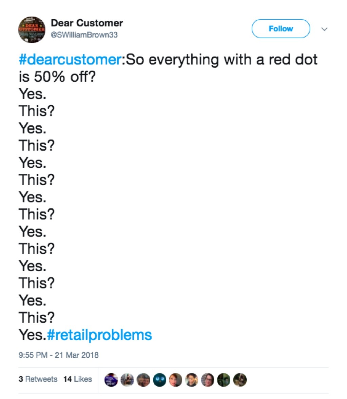Click the liker avatar of person wearing glasses
The height and width of the screenshot is (399, 347).
point(208,380)
